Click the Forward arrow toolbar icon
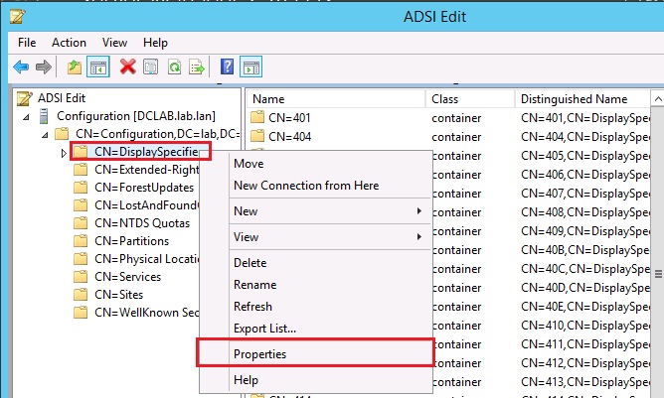The image size is (664, 398). 44,66
